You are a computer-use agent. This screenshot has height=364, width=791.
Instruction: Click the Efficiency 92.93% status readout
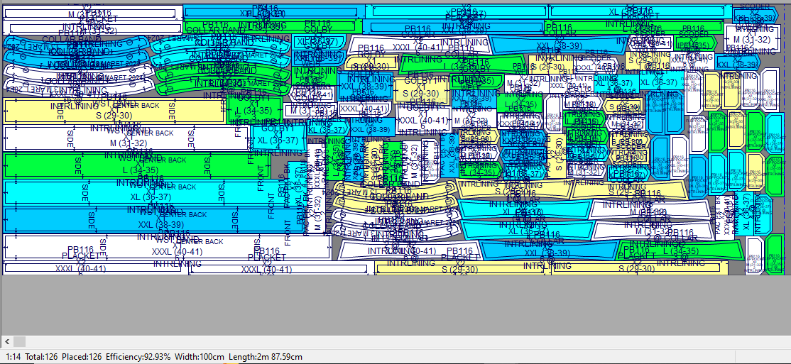[138, 357]
